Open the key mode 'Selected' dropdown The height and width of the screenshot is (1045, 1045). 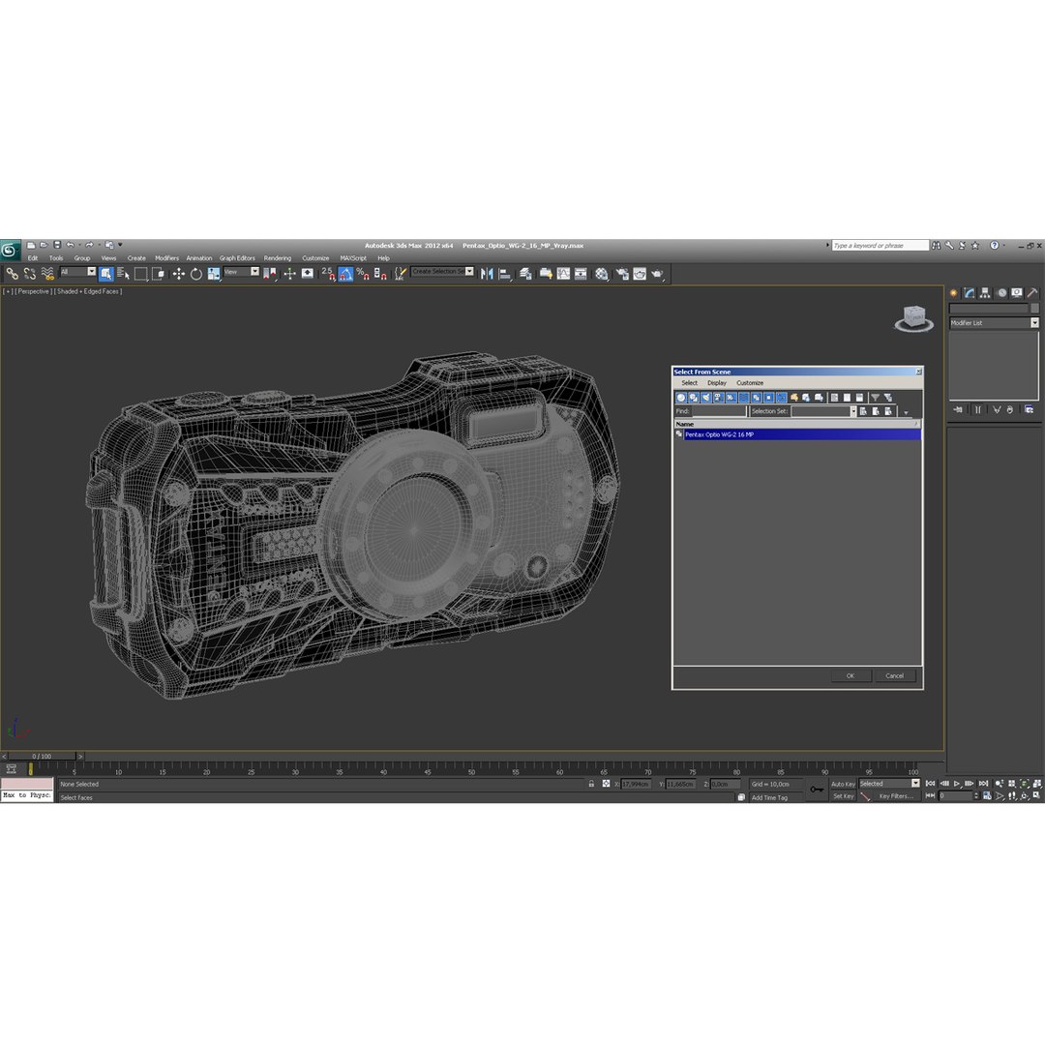[x=889, y=784]
